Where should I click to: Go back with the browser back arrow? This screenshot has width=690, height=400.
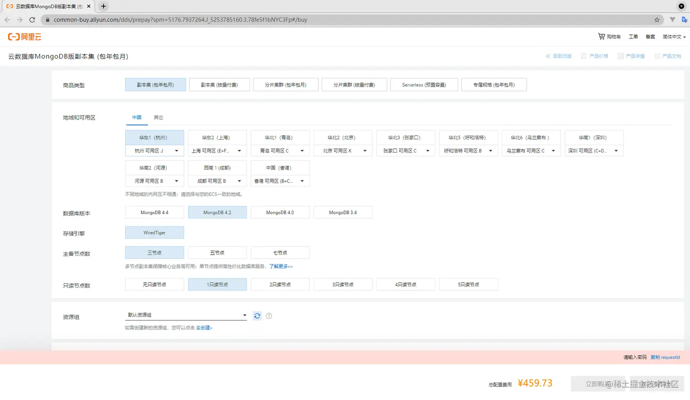point(7,20)
